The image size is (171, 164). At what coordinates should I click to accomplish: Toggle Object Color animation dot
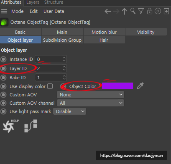tap(64, 86)
